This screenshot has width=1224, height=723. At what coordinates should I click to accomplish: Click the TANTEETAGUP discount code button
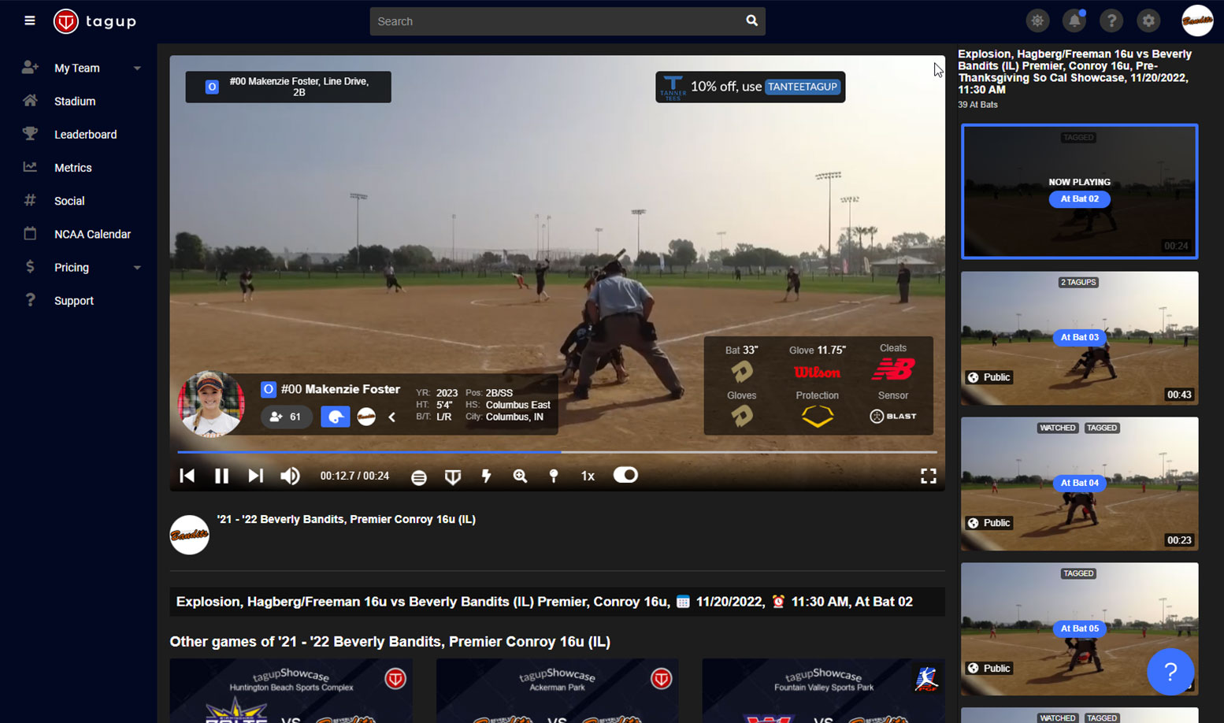(802, 87)
